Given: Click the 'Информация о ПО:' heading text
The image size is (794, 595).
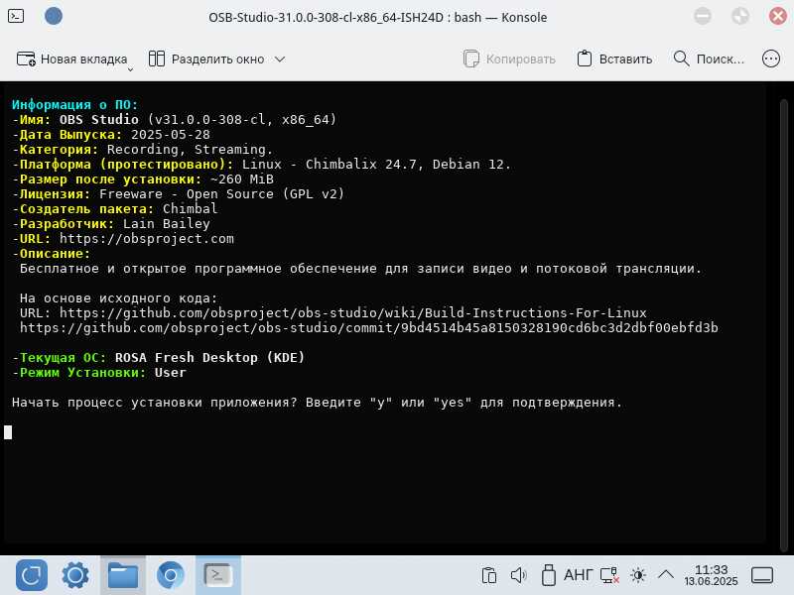Looking at the screenshot, I should (75, 105).
